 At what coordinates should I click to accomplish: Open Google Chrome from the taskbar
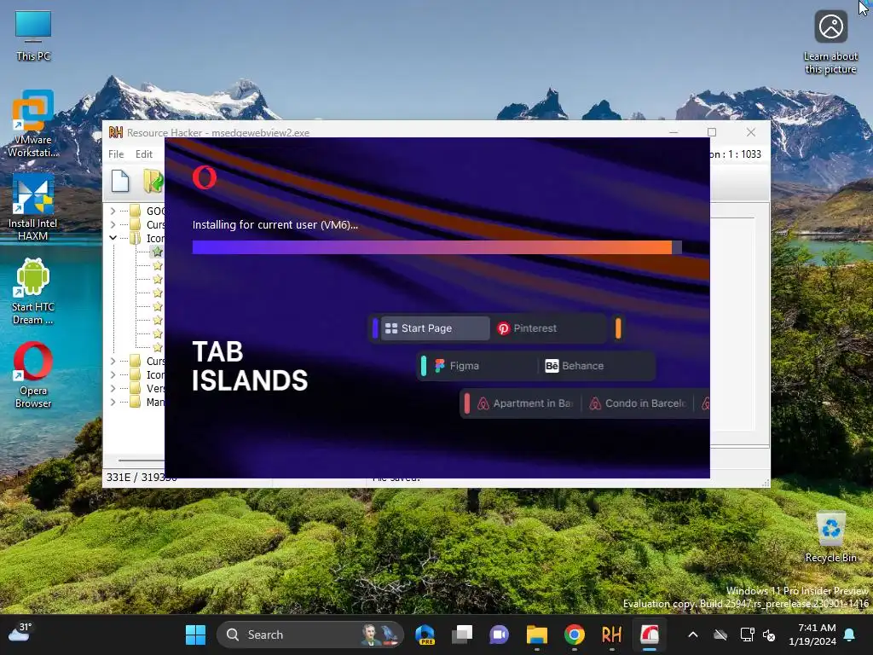tap(574, 635)
